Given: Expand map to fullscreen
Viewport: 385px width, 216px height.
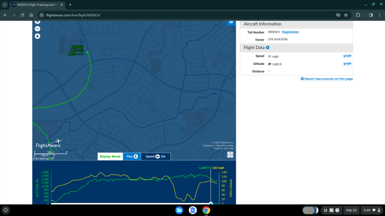Looking at the screenshot, I should [x=231, y=155].
